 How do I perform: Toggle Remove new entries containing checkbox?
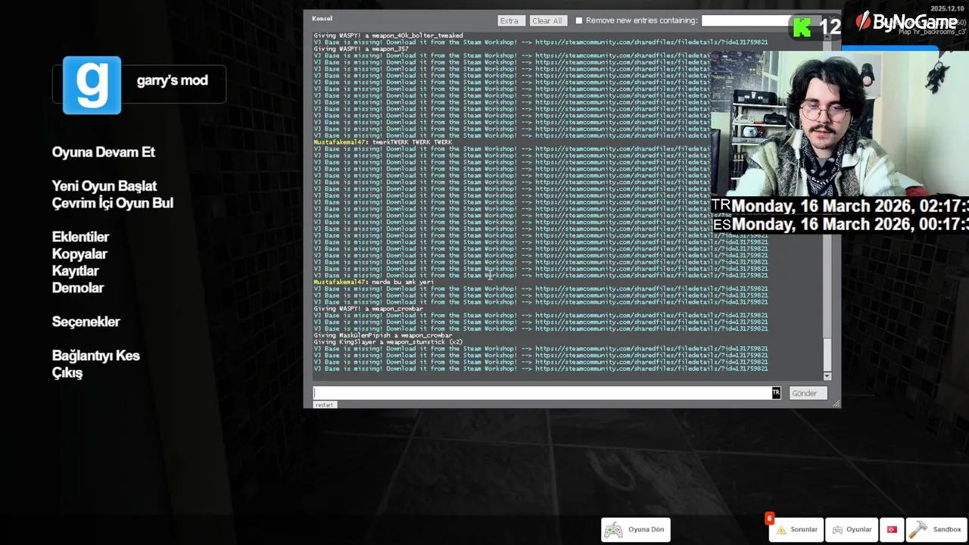579,21
